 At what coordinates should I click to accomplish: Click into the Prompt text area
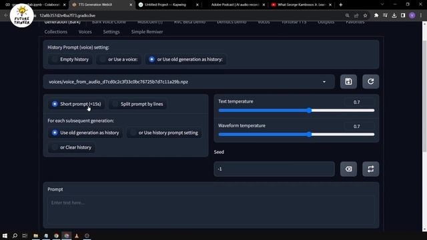pos(211,211)
